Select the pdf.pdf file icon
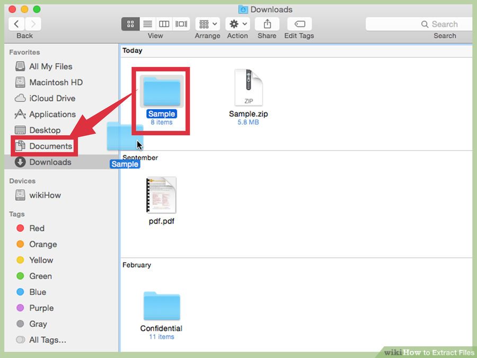 (x=161, y=195)
